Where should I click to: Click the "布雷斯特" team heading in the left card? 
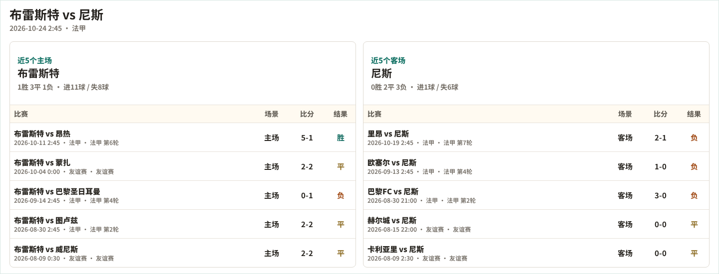tap(38, 73)
